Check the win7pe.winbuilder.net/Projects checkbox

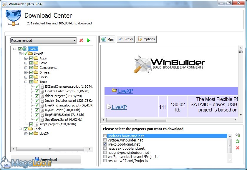(105, 156)
